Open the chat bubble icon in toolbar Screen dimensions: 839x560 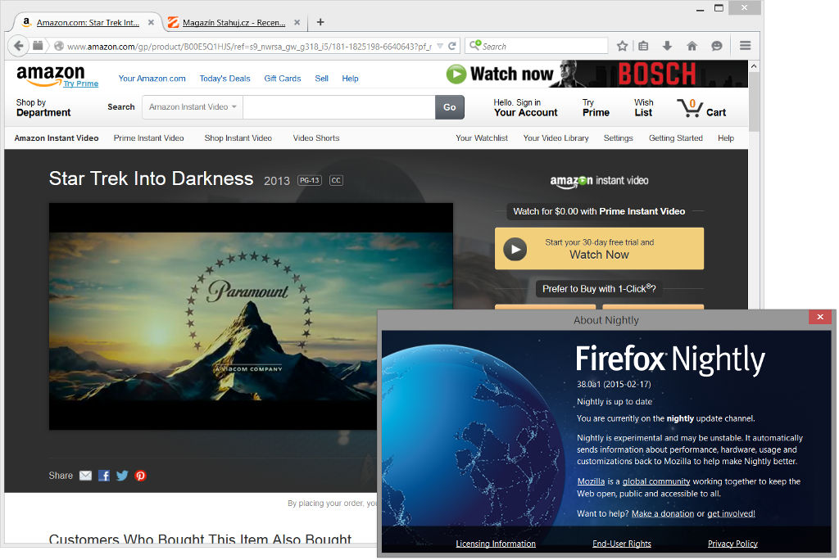[717, 46]
